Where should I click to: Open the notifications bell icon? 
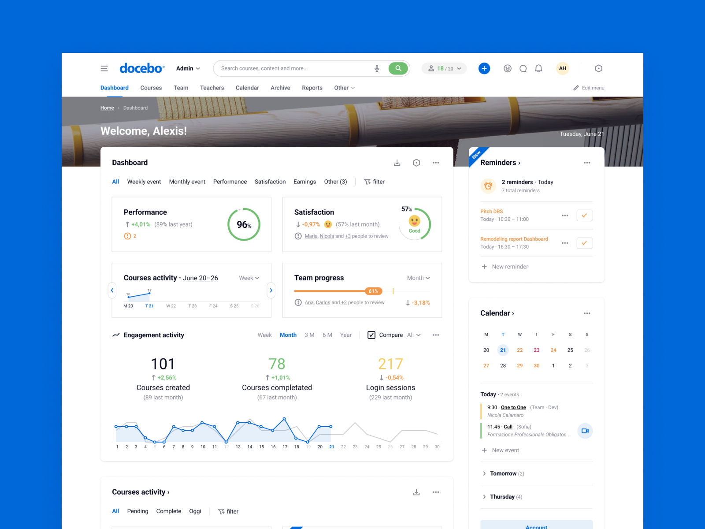click(x=538, y=68)
